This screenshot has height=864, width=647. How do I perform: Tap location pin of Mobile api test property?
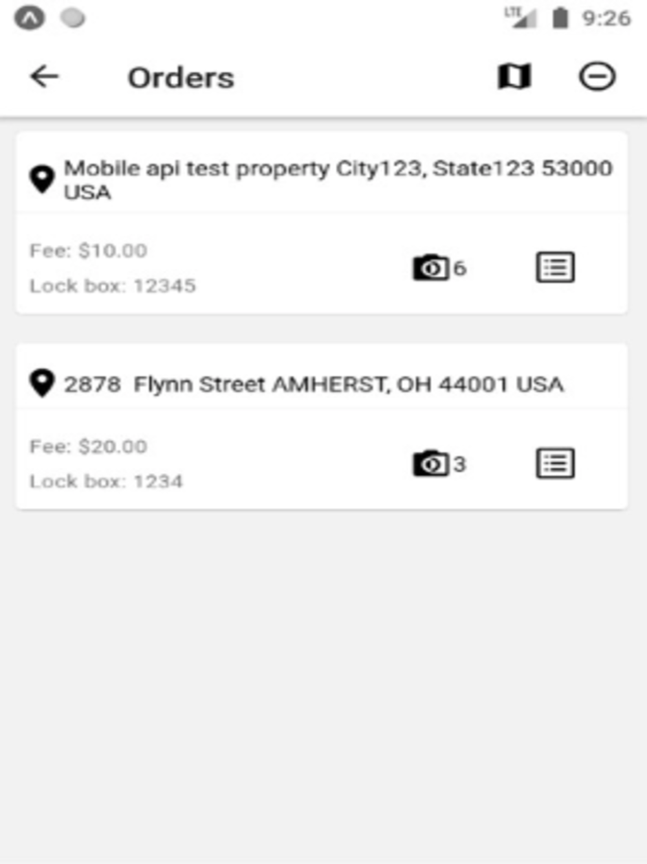(x=43, y=179)
